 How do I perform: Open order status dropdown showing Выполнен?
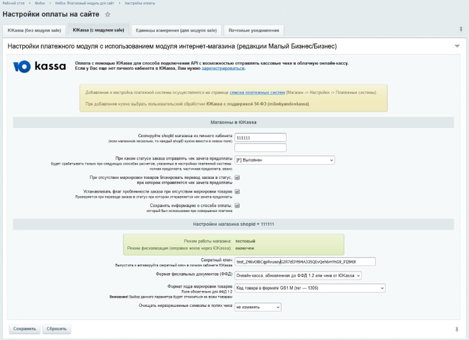[284, 160]
